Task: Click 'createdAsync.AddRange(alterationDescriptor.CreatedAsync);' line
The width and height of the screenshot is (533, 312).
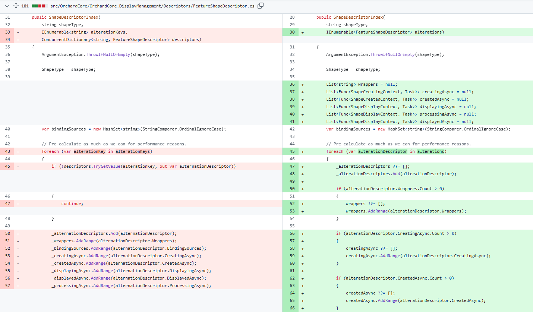Action: click(x=416, y=300)
